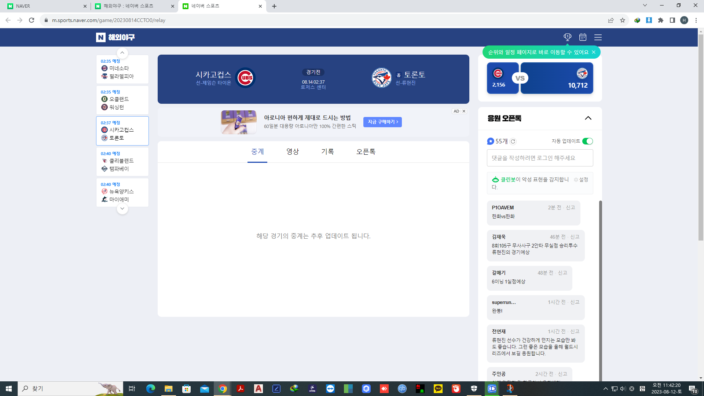This screenshot has width=704, height=396.
Task: Vote for Cubs with 2,156 cheers
Action: [x=502, y=78]
